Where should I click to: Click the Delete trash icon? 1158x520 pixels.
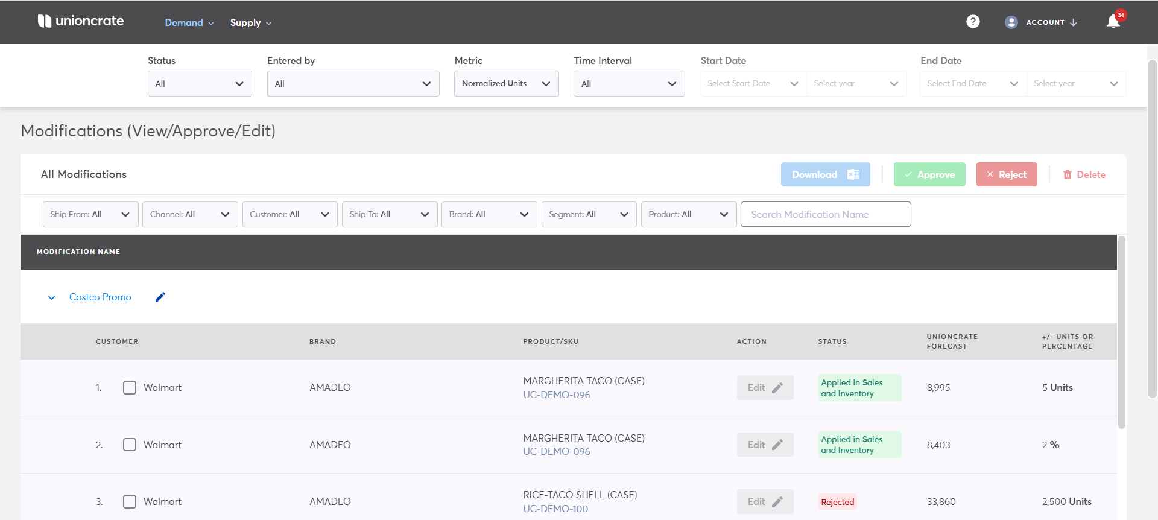point(1067,174)
